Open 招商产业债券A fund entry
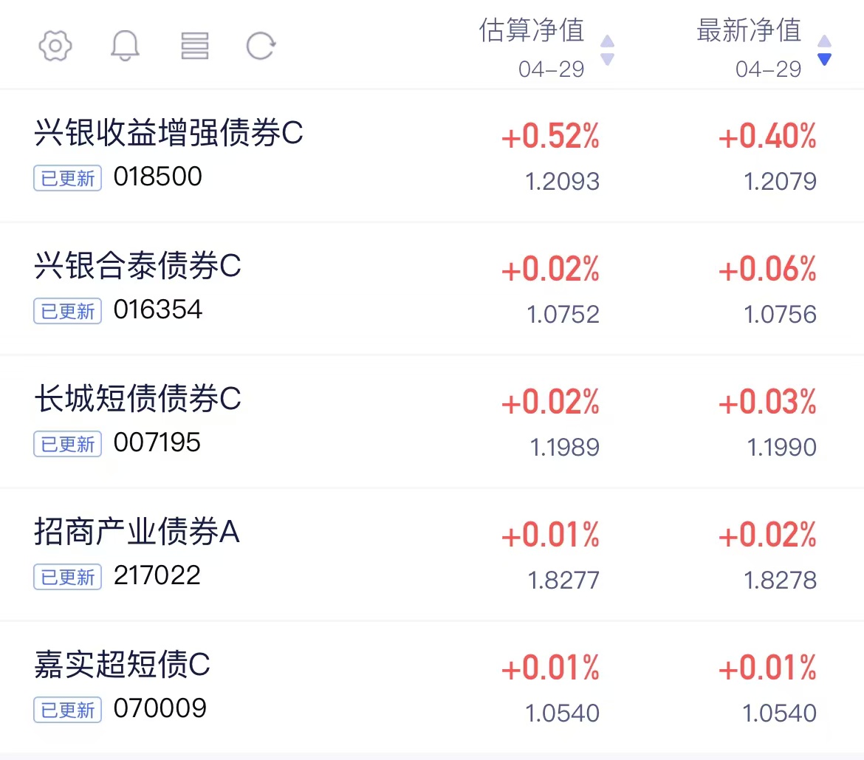Image resolution: width=864 pixels, height=760 pixels. 432,555
